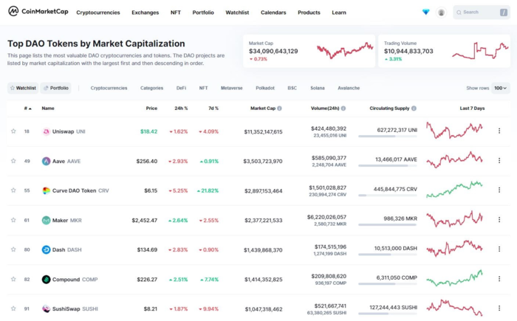This screenshot has height=321, width=517.
Task: Open the Market Cap summary chart
Action: coord(345,51)
